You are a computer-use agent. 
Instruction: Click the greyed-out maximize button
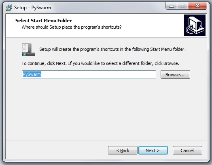click(182, 6)
